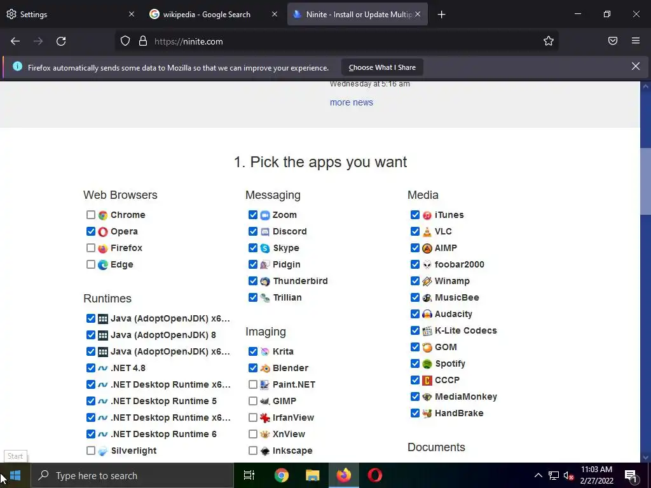Switch to the Settings tab
651x488 pixels.
71,14
